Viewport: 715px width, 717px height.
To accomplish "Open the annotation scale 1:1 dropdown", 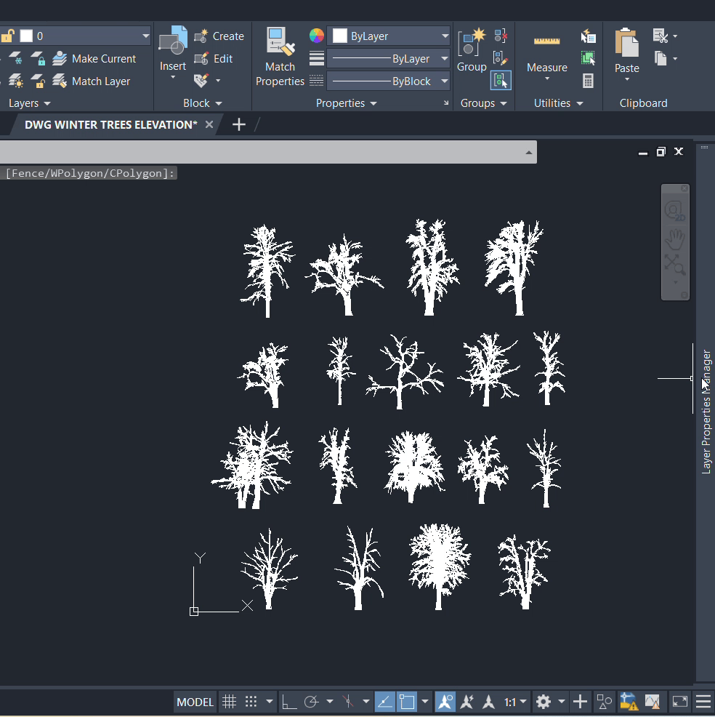I will coord(514,702).
